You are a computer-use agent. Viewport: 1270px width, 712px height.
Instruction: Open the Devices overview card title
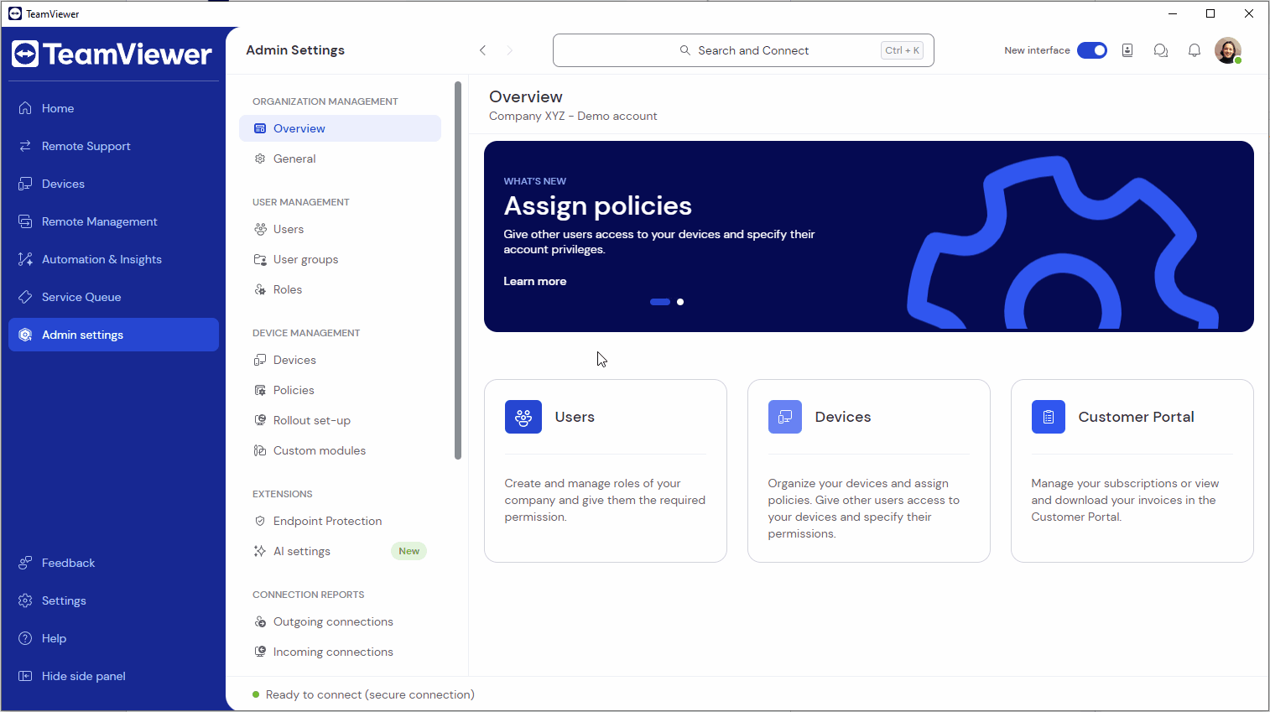[x=843, y=417]
